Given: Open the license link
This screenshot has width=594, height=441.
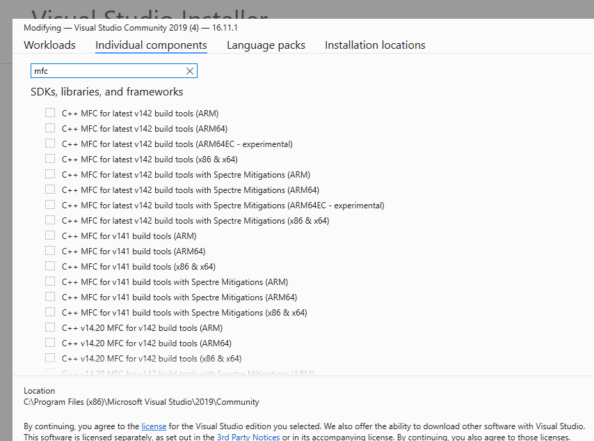Looking at the screenshot, I should tap(154, 426).
